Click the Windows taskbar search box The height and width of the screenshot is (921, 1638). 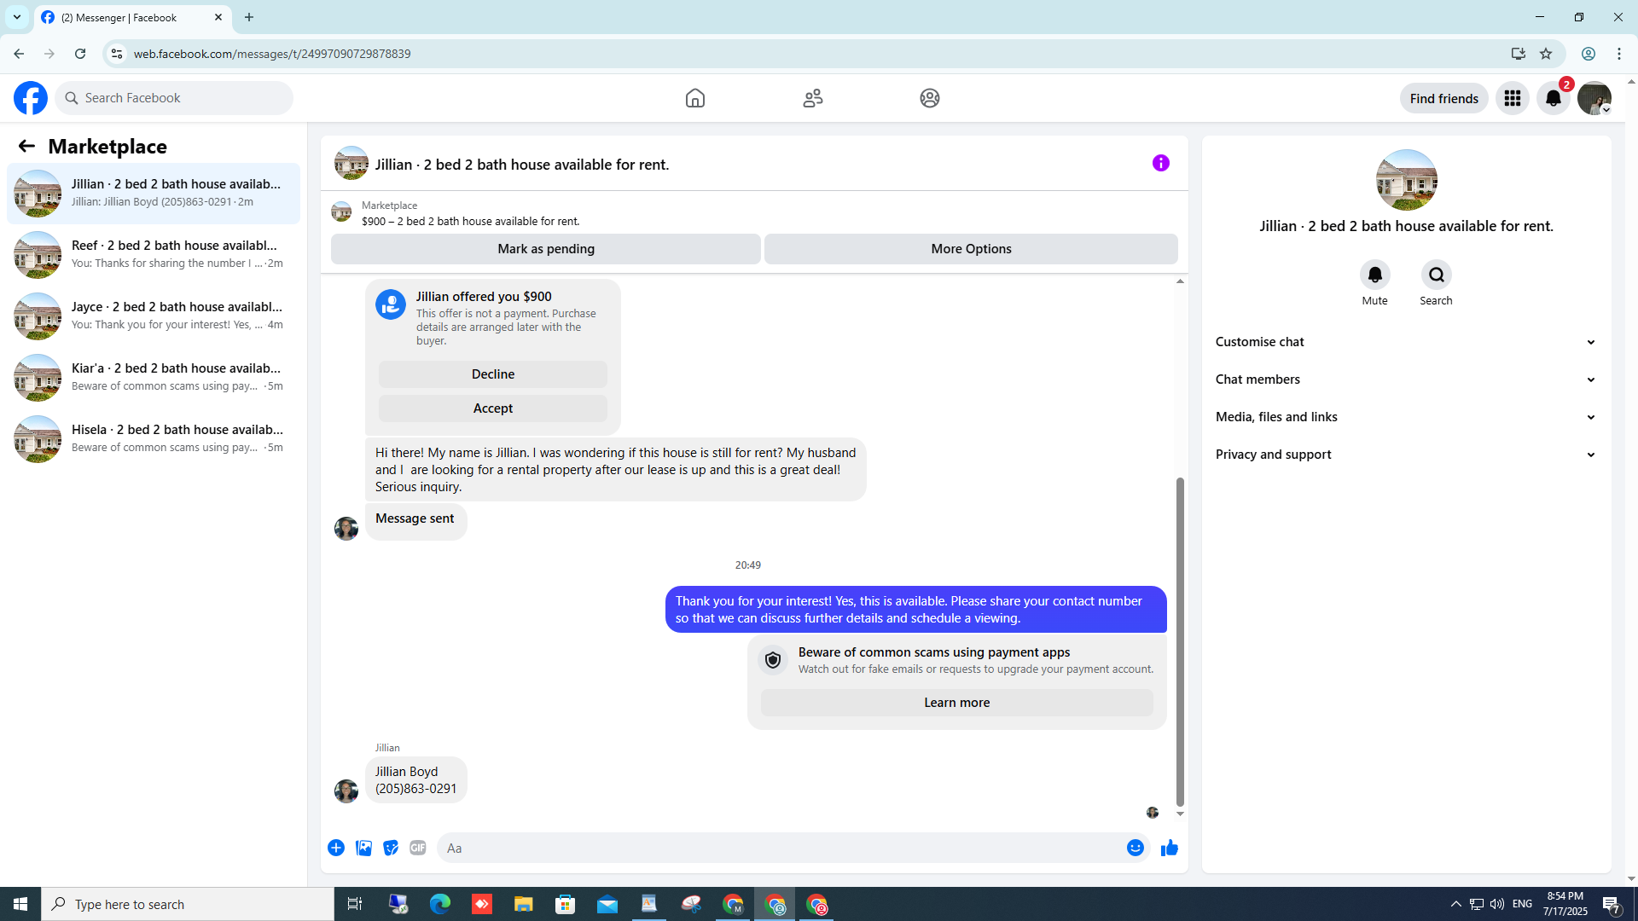tap(188, 904)
